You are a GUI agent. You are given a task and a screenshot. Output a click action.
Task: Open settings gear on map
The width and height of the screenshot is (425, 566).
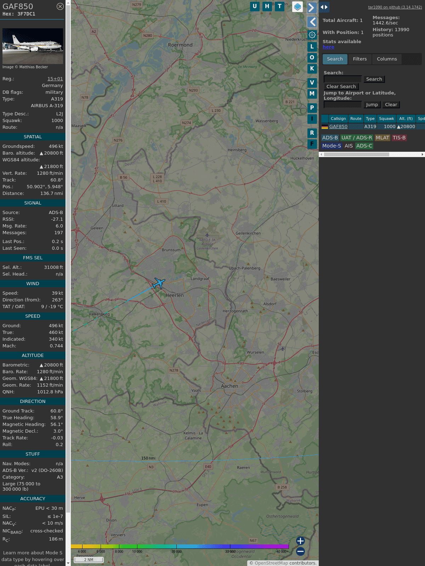coord(312,35)
